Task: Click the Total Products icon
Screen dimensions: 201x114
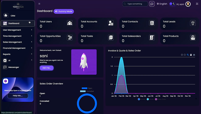Action: [193, 37]
